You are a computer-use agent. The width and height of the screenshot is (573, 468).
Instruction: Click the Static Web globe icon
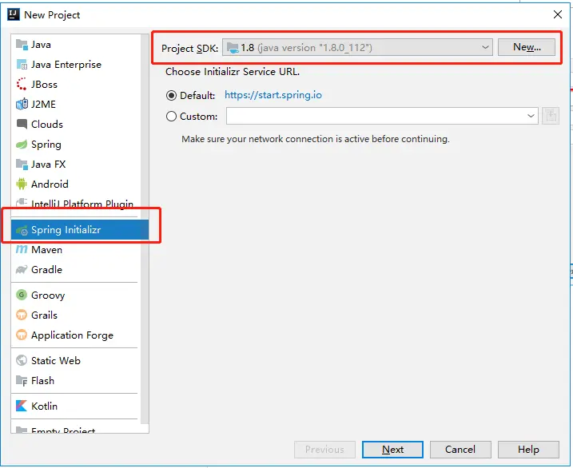point(22,360)
